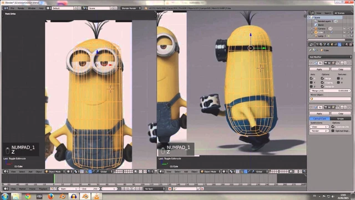Toggle Mirror modifier Z axis checkbox
The image size is (355, 200).
(311, 87)
